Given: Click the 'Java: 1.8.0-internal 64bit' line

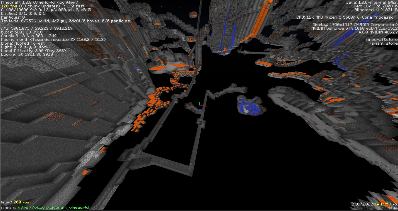Looking at the screenshot, I should point(372,2).
